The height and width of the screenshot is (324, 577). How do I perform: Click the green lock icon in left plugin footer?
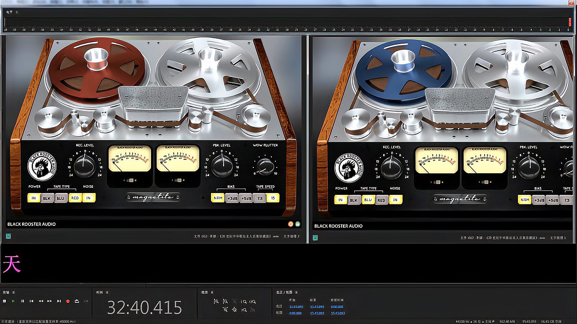298,224
